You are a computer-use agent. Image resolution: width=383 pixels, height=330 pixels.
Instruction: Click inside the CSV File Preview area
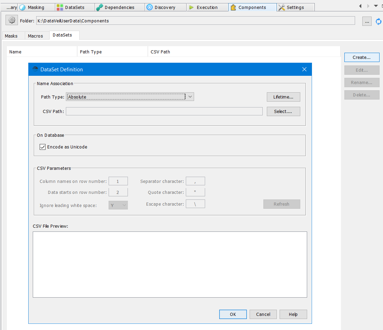point(170,265)
